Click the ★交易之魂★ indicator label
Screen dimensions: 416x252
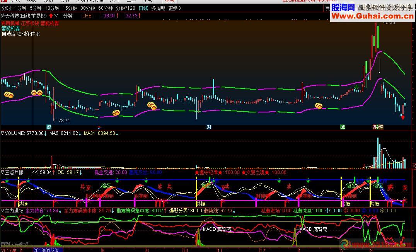point(256,172)
